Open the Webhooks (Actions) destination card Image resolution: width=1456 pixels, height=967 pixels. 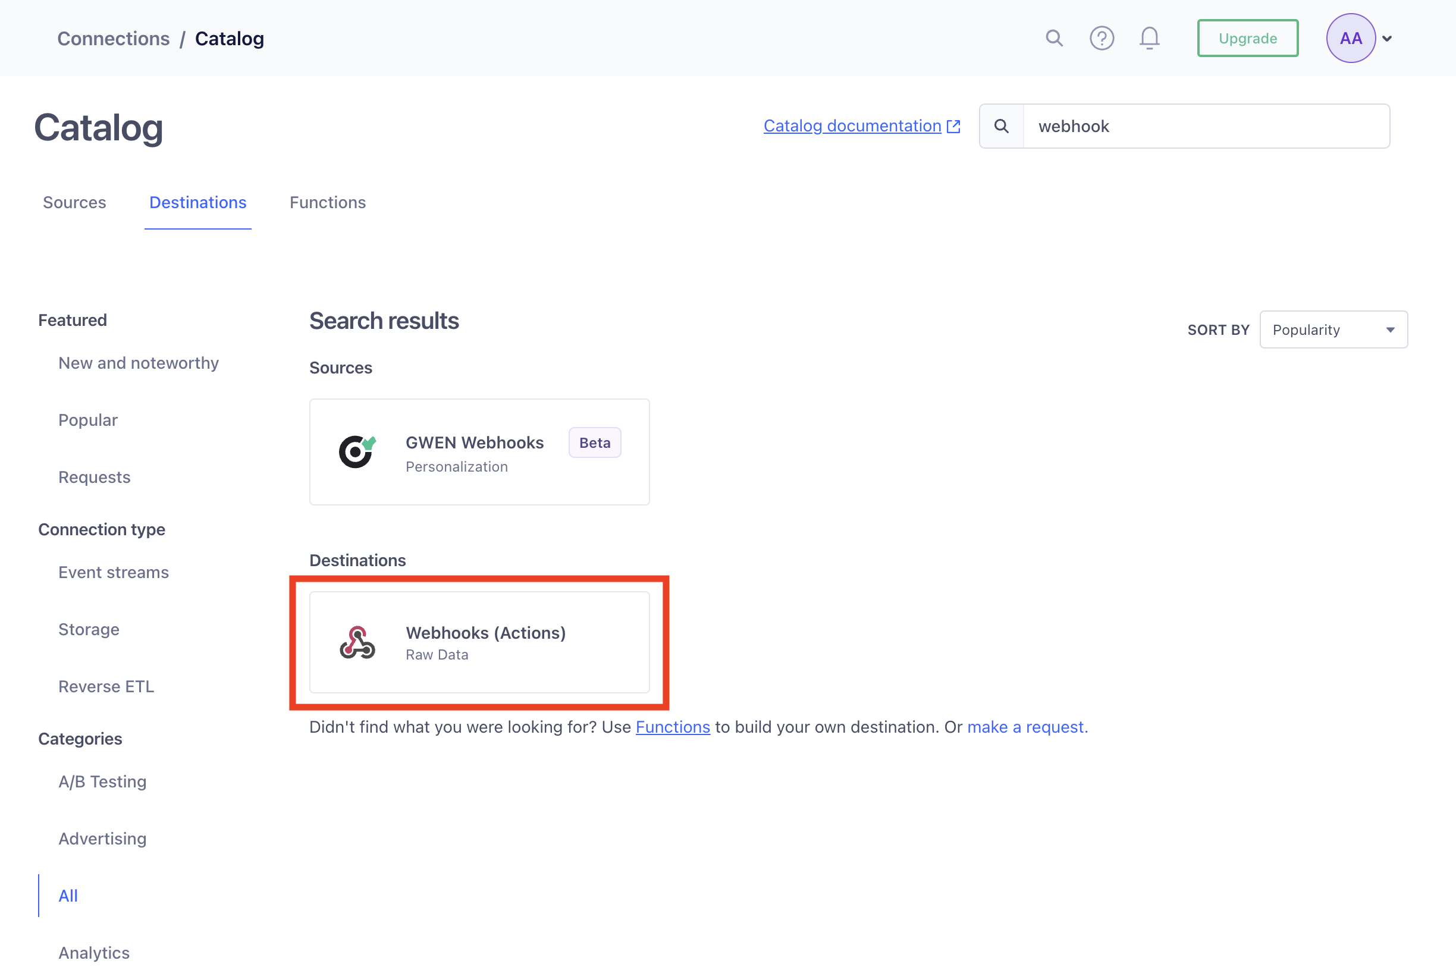point(479,642)
